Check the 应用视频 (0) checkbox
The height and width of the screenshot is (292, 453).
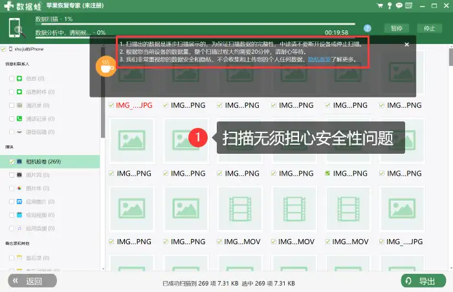[x=12, y=215]
